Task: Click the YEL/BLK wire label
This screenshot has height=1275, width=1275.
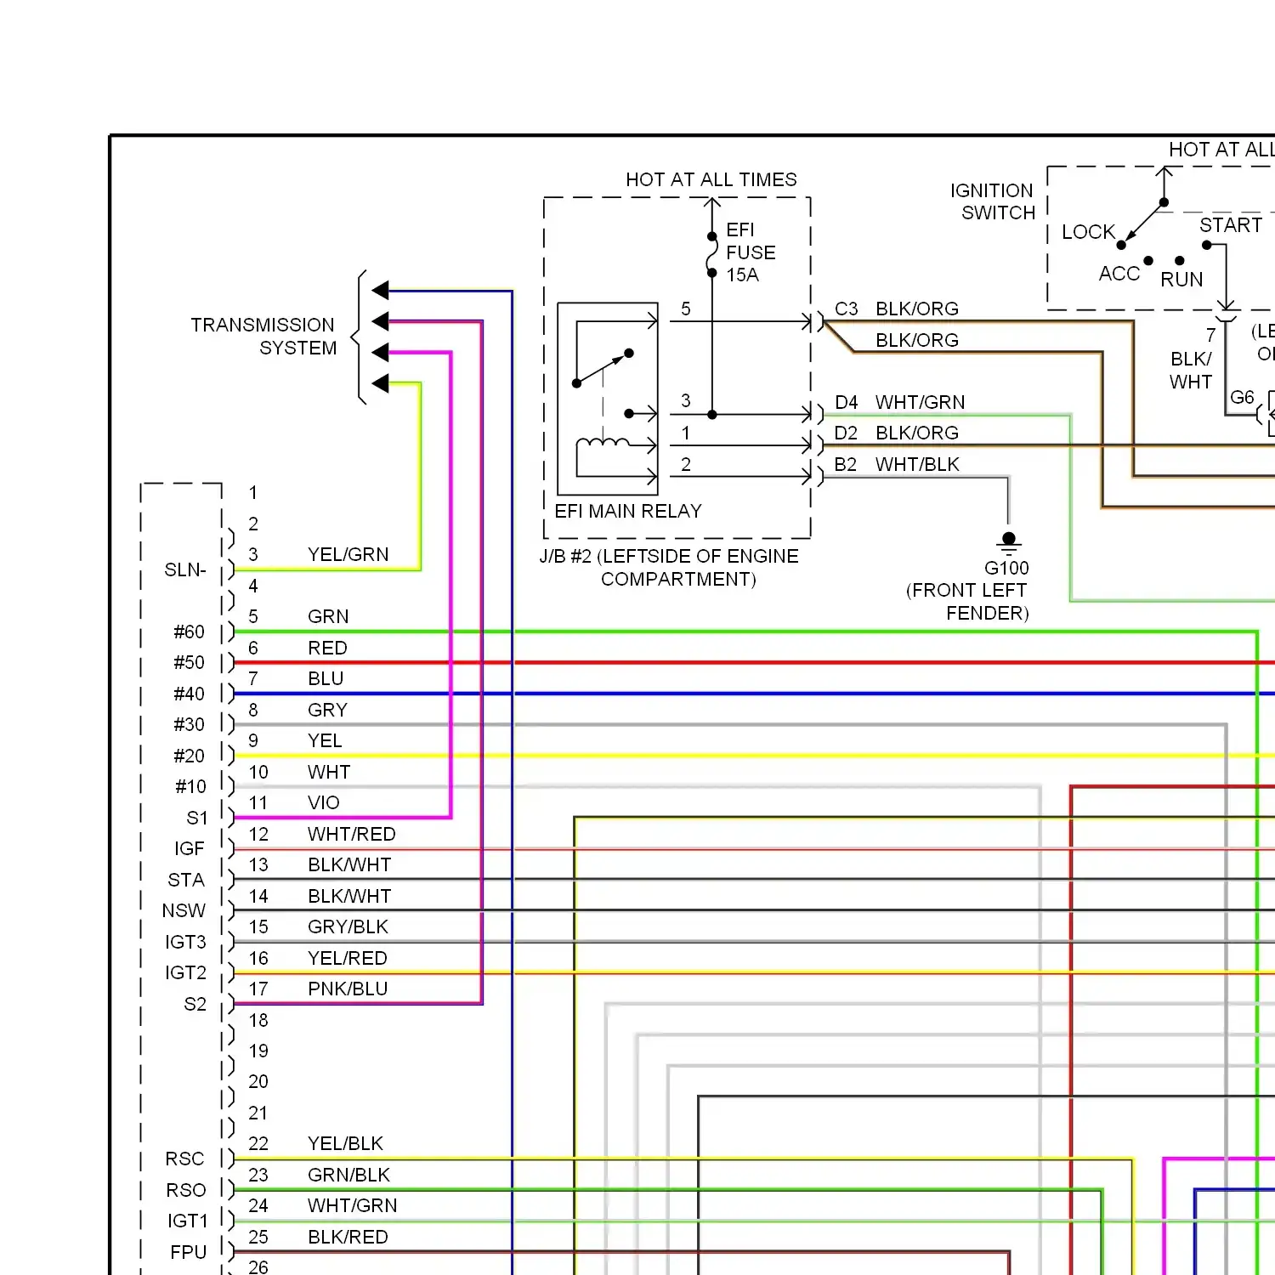Action: (x=345, y=1143)
